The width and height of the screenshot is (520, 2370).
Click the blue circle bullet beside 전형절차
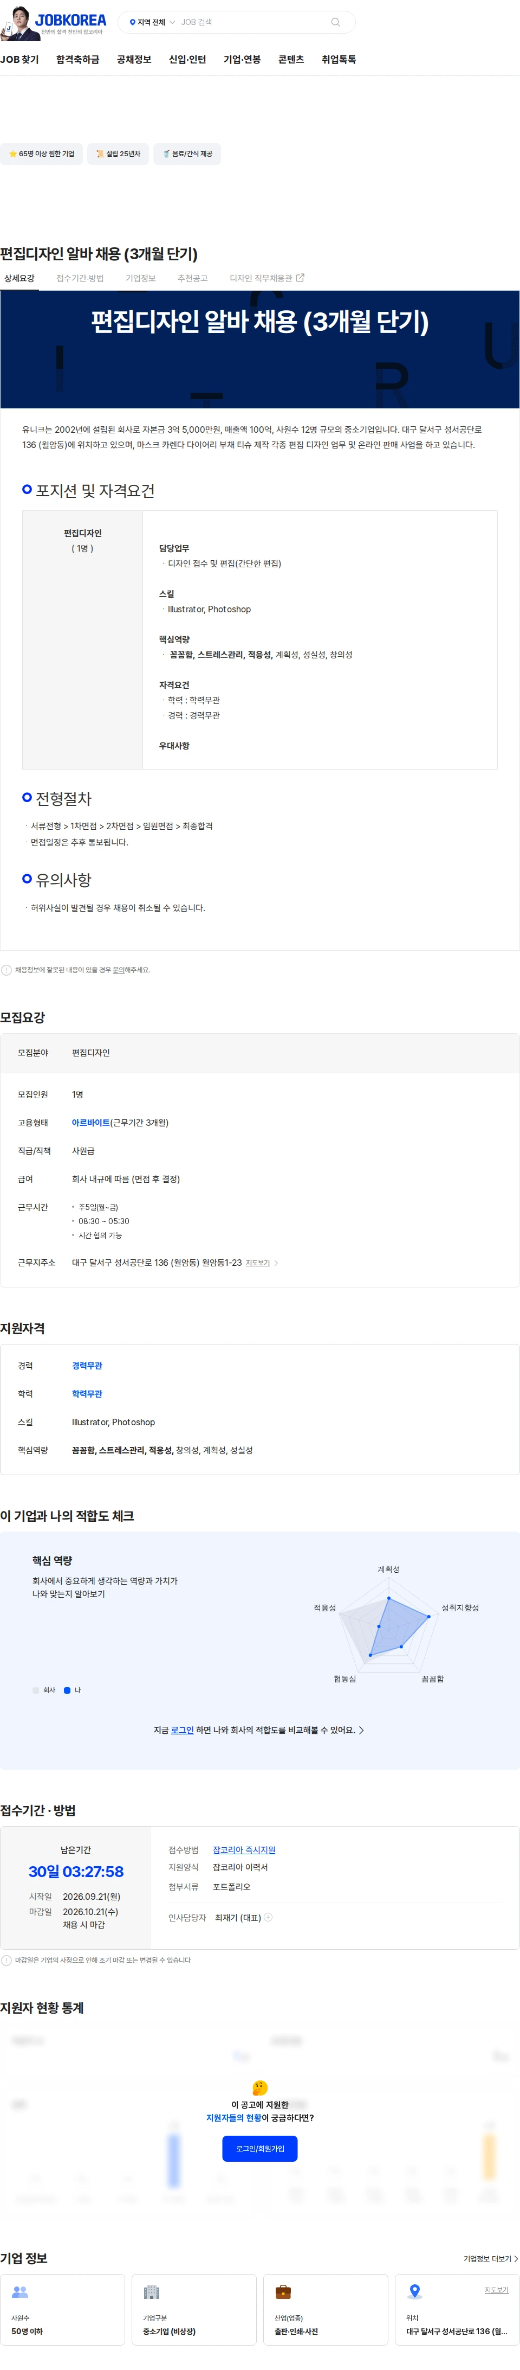pyautogui.click(x=27, y=798)
